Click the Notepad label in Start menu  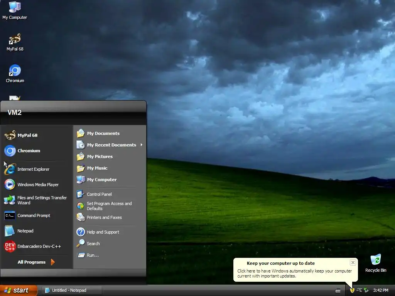click(25, 231)
